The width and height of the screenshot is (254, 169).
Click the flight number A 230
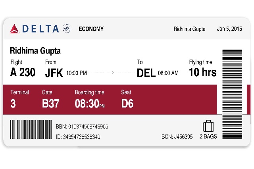tap(23, 72)
